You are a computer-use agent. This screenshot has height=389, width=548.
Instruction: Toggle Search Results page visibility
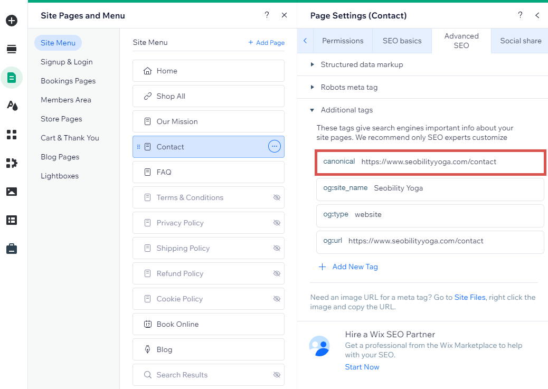277,375
